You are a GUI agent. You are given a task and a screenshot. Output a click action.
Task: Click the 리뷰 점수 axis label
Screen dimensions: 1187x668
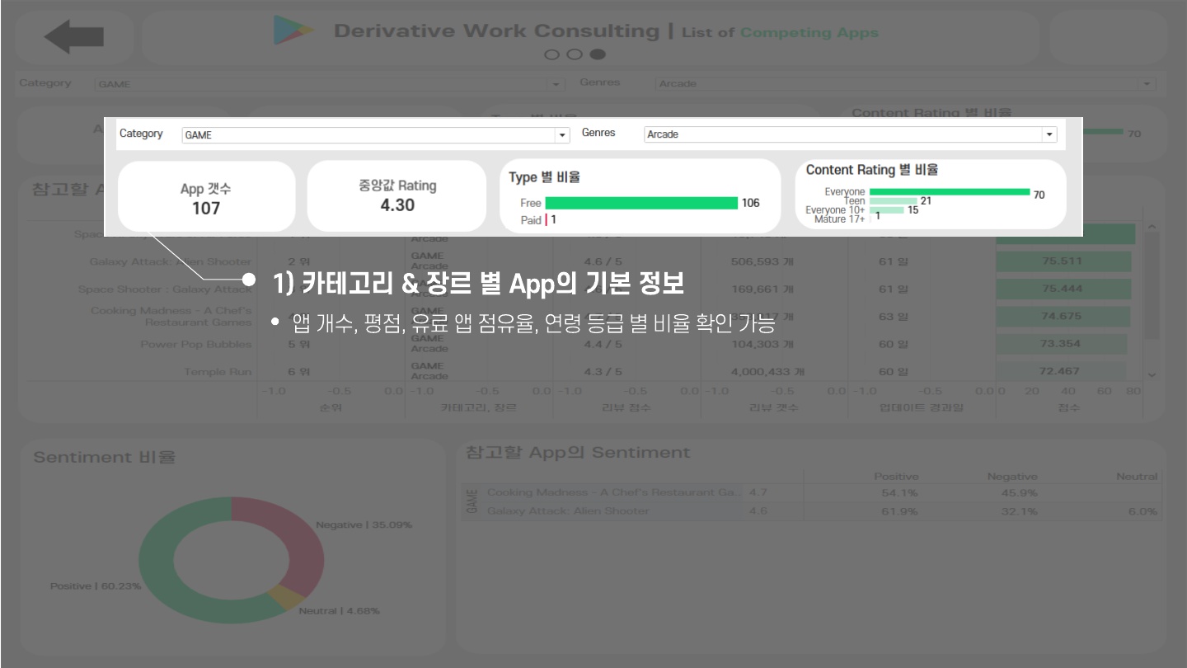tap(627, 407)
